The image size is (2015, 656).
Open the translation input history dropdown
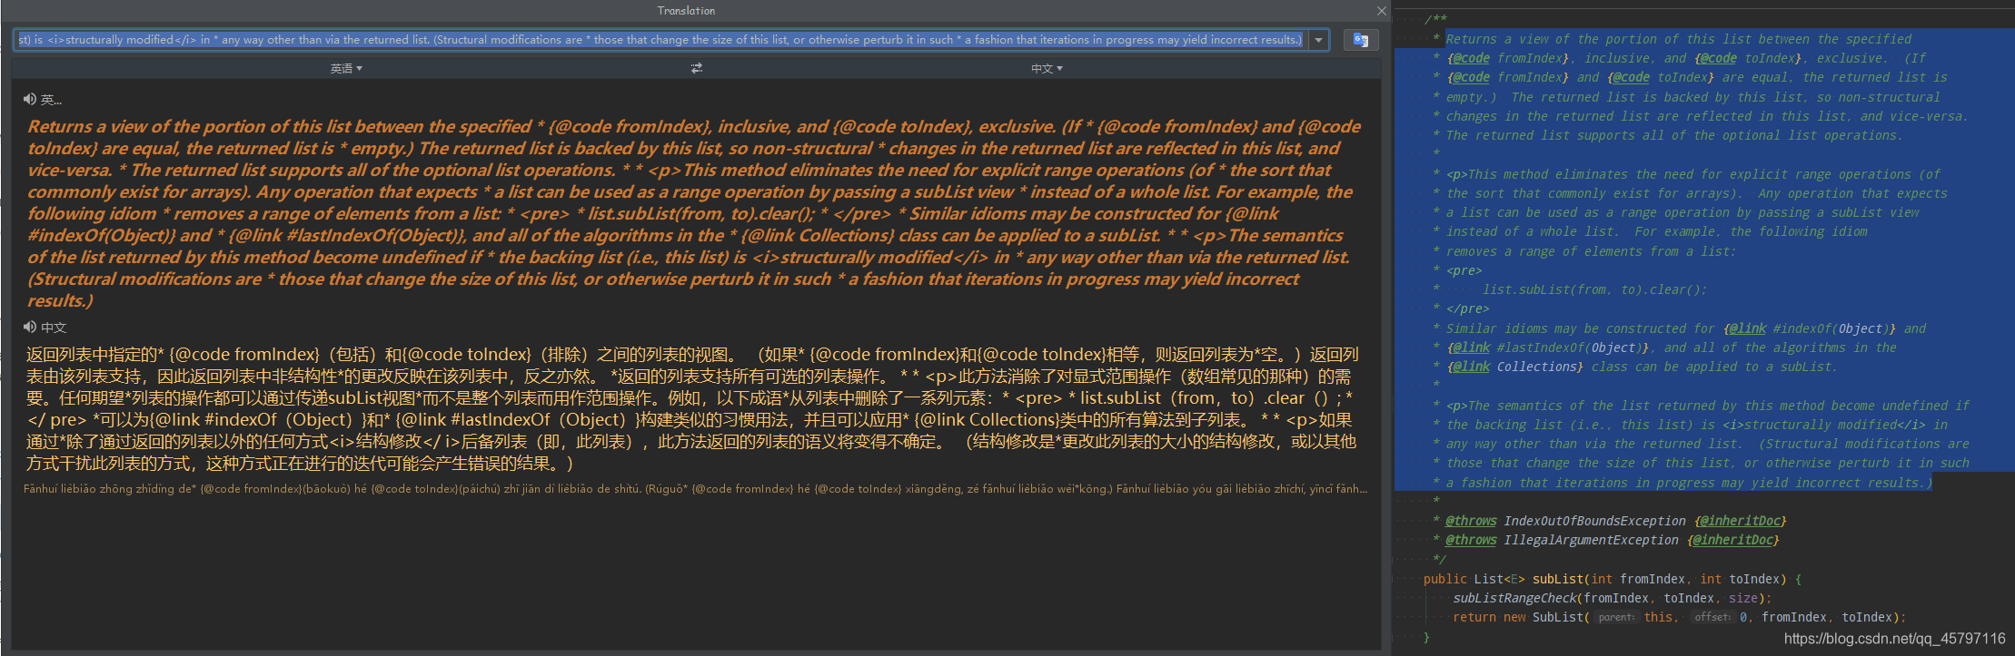1318,40
